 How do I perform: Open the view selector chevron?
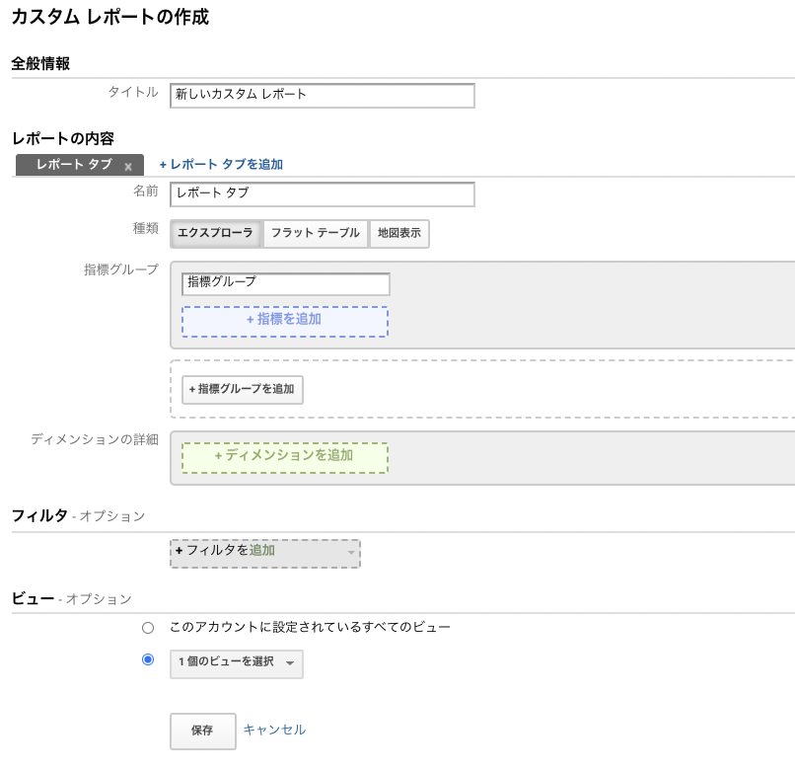click(x=291, y=664)
